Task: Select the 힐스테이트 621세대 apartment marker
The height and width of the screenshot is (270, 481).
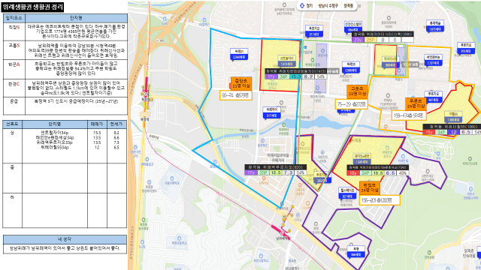Action: tap(347, 193)
